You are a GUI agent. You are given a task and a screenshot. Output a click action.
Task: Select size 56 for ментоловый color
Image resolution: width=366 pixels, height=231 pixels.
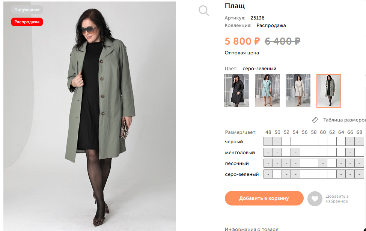pos(305,152)
